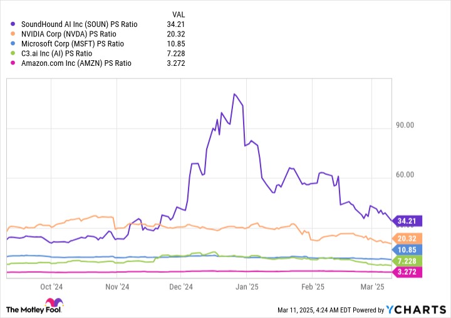Click the purple SoundHound legend dot
The image size is (451, 318).
click(x=13, y=24)
